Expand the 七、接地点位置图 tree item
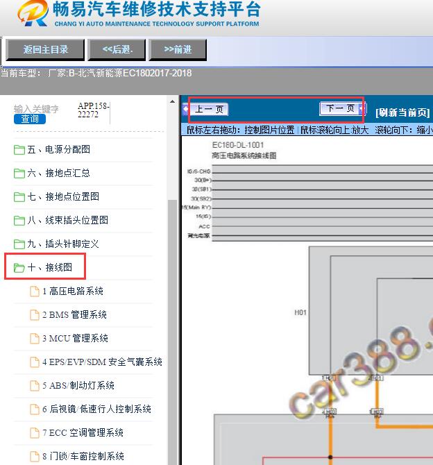433x465 pixels. 63,196
